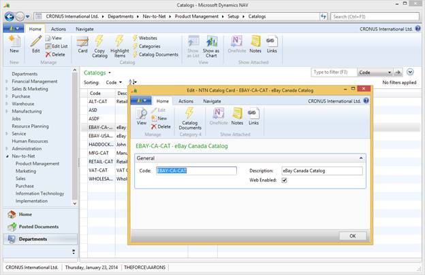Switch to Actions tab in card dialog
Viewport: 425px width, 275px height.
(x=186, y=101)
